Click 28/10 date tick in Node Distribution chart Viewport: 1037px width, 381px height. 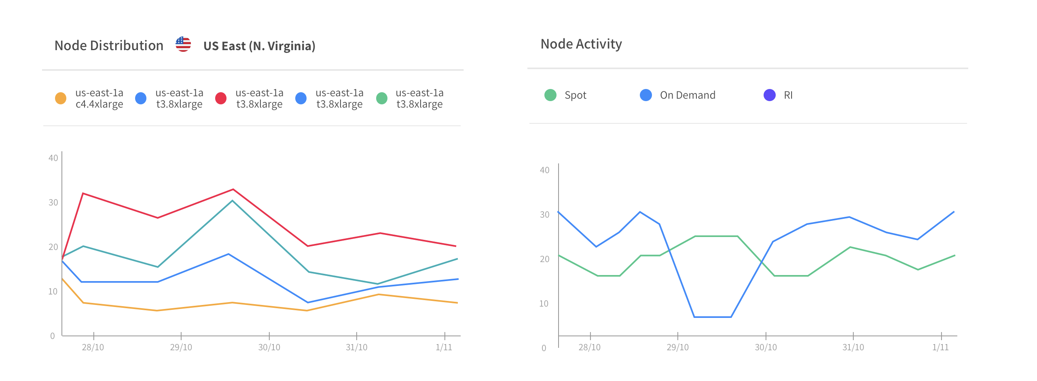(x=93, y=347)
